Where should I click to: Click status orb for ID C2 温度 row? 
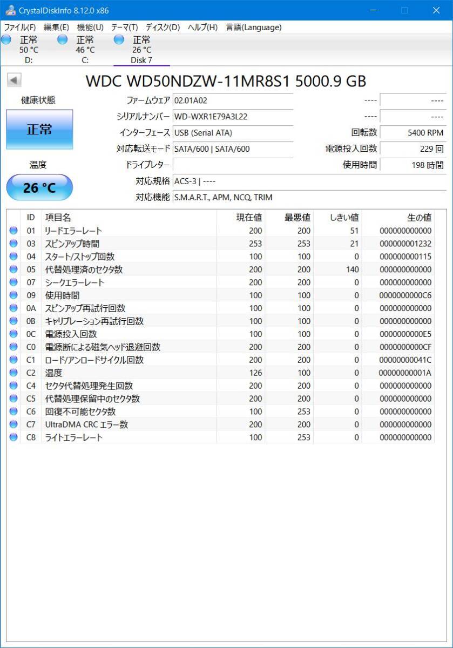pos(13,373)
